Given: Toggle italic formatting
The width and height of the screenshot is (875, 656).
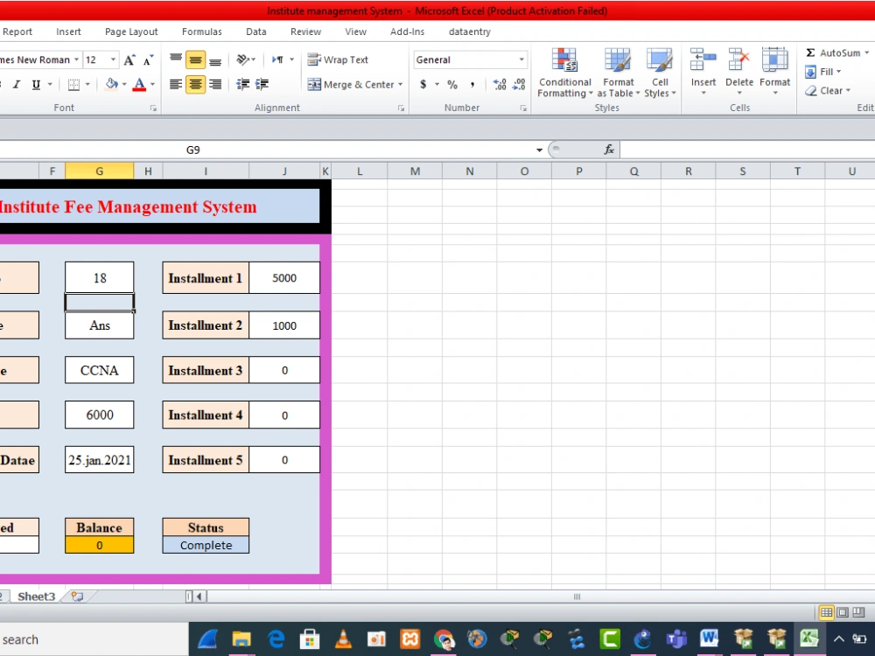Looking at the screenshot, I should [17, 85].
